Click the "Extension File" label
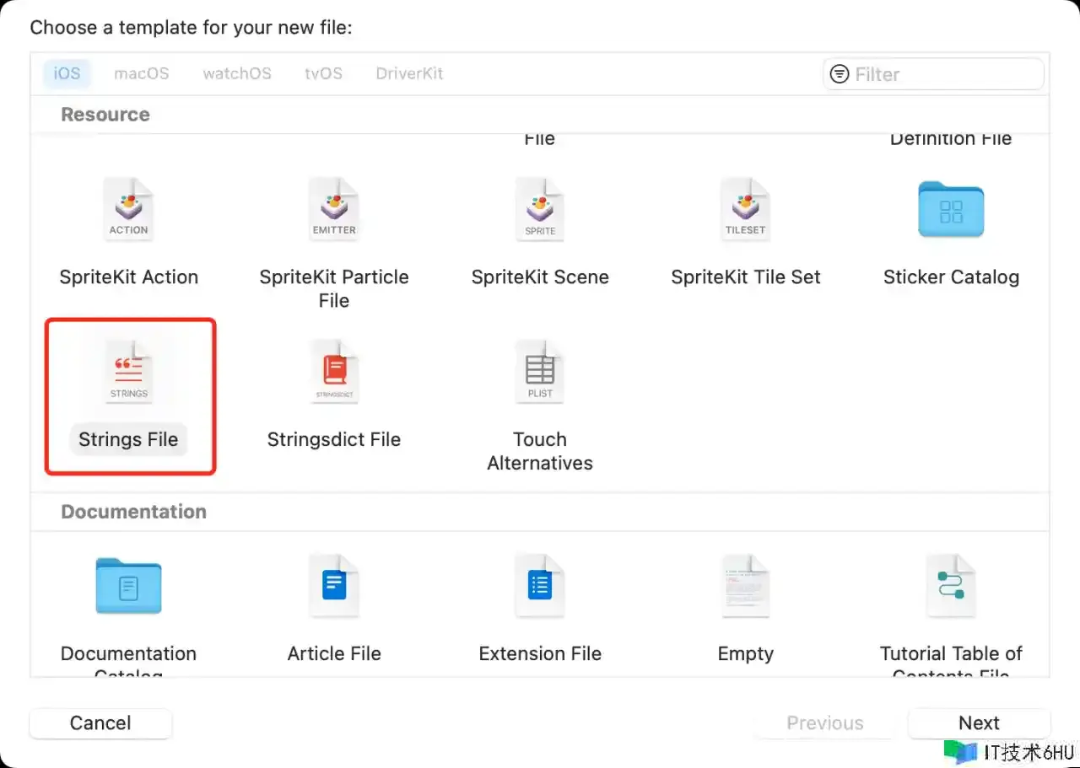This screenshot has height=768, width=1080. pos(540,654)
